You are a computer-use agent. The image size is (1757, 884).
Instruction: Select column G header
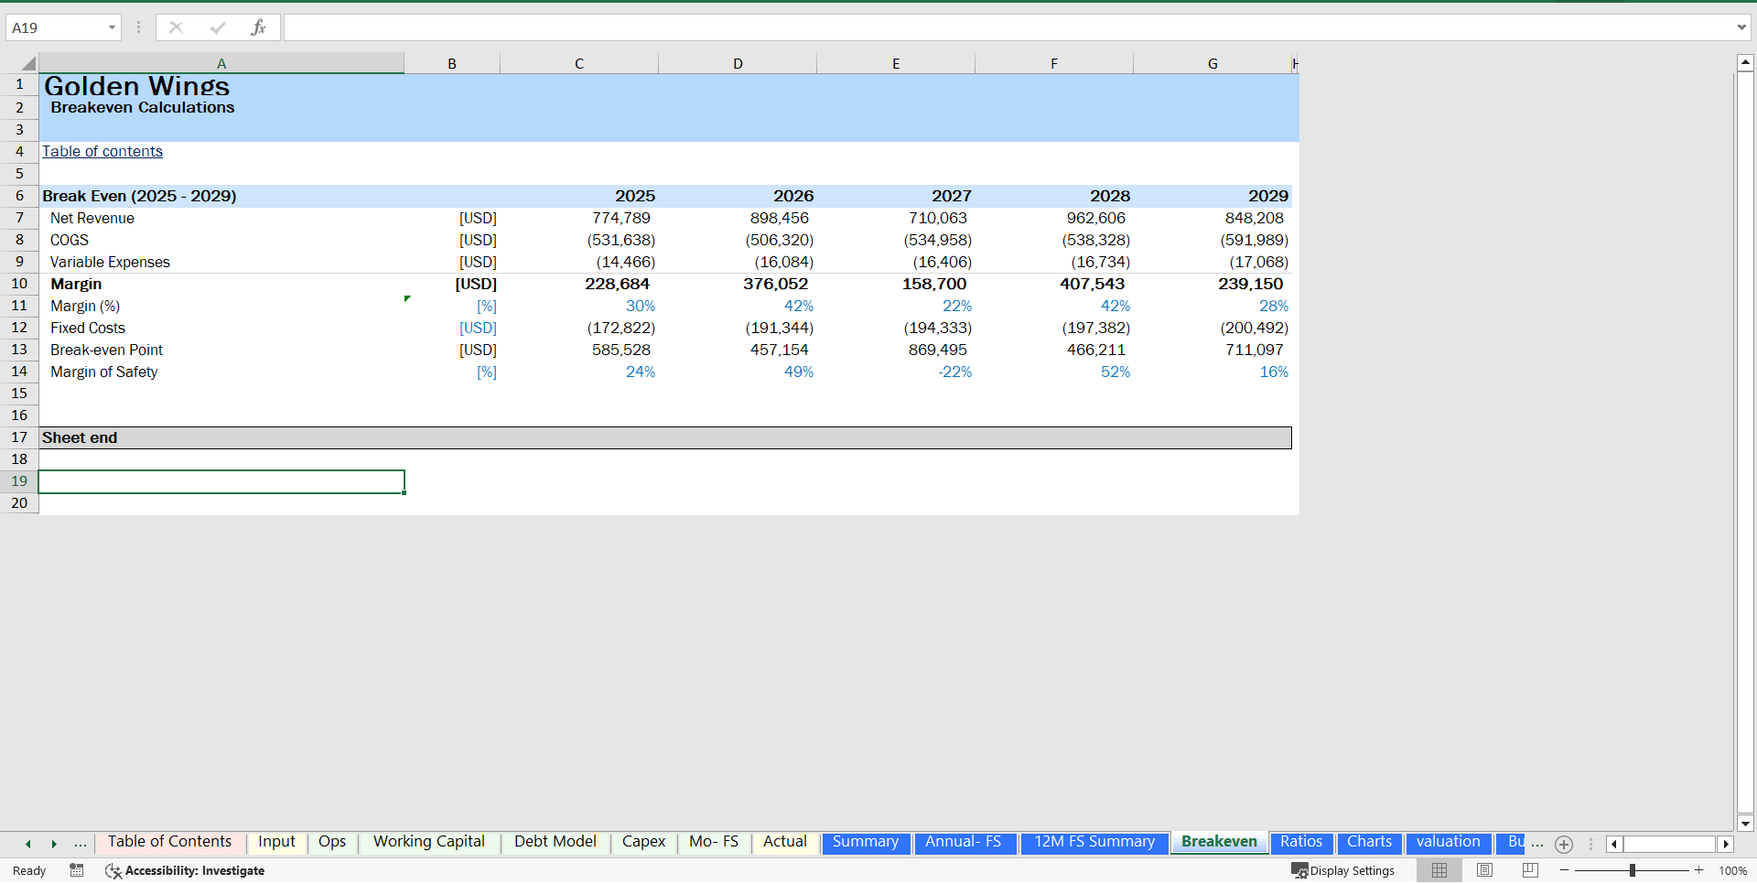1213,63
